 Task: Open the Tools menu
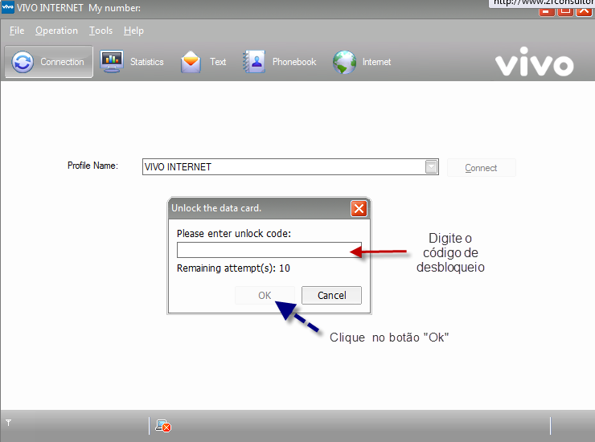(101, 31)
